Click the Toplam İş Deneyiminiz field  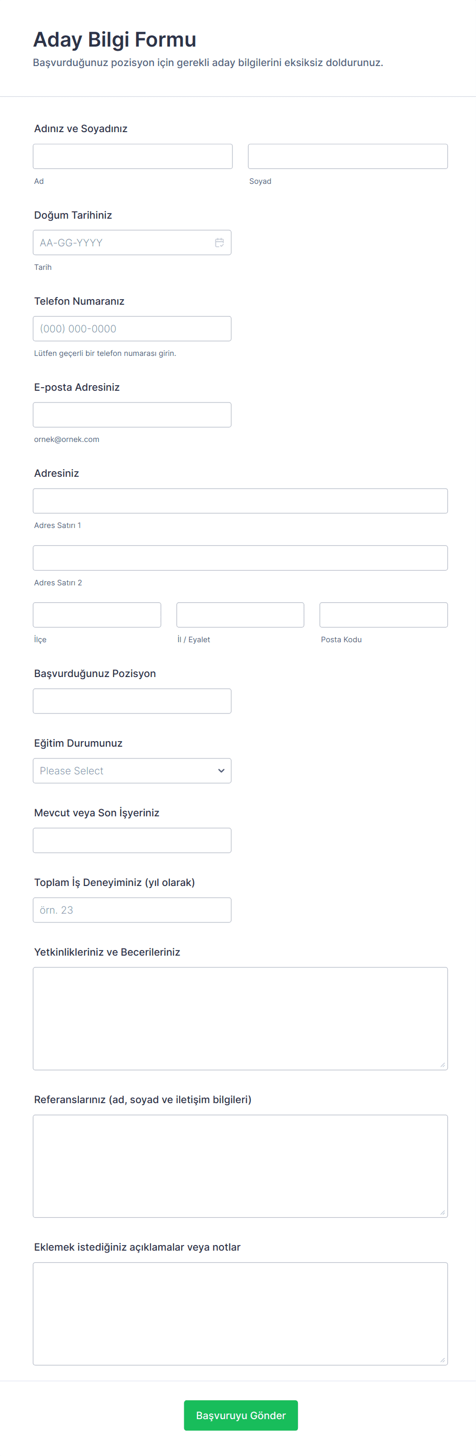click(x=132, y=910)
